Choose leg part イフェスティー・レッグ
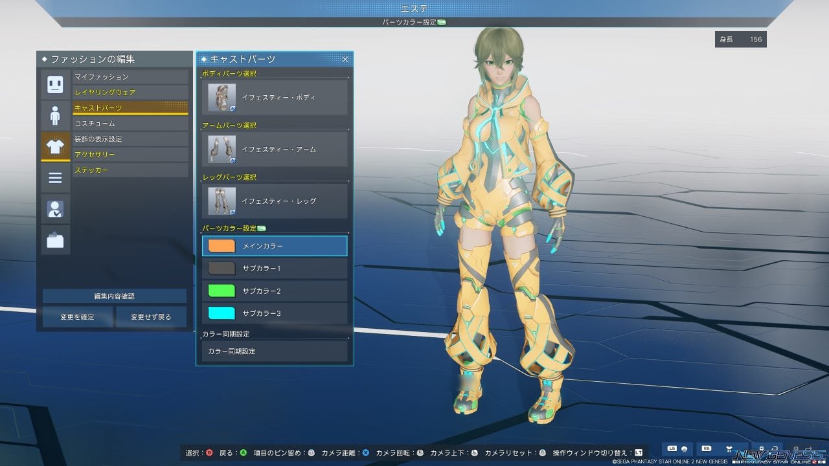 point(275,201)
